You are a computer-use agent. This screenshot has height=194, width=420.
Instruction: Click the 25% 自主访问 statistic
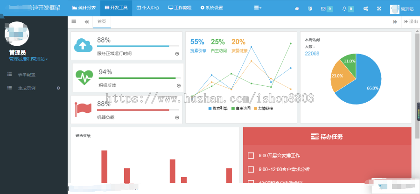pyautogui.click(x=218, y=46)
